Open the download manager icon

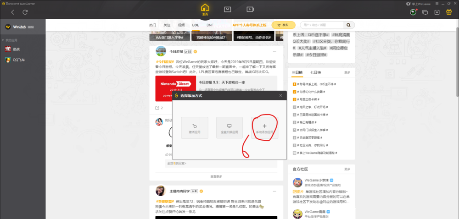(x=437, y=12)
